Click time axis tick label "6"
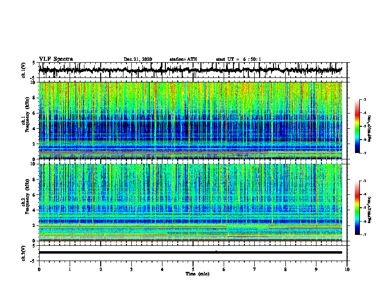The height and width of the screenshot is (302, 391). [224, 269]
